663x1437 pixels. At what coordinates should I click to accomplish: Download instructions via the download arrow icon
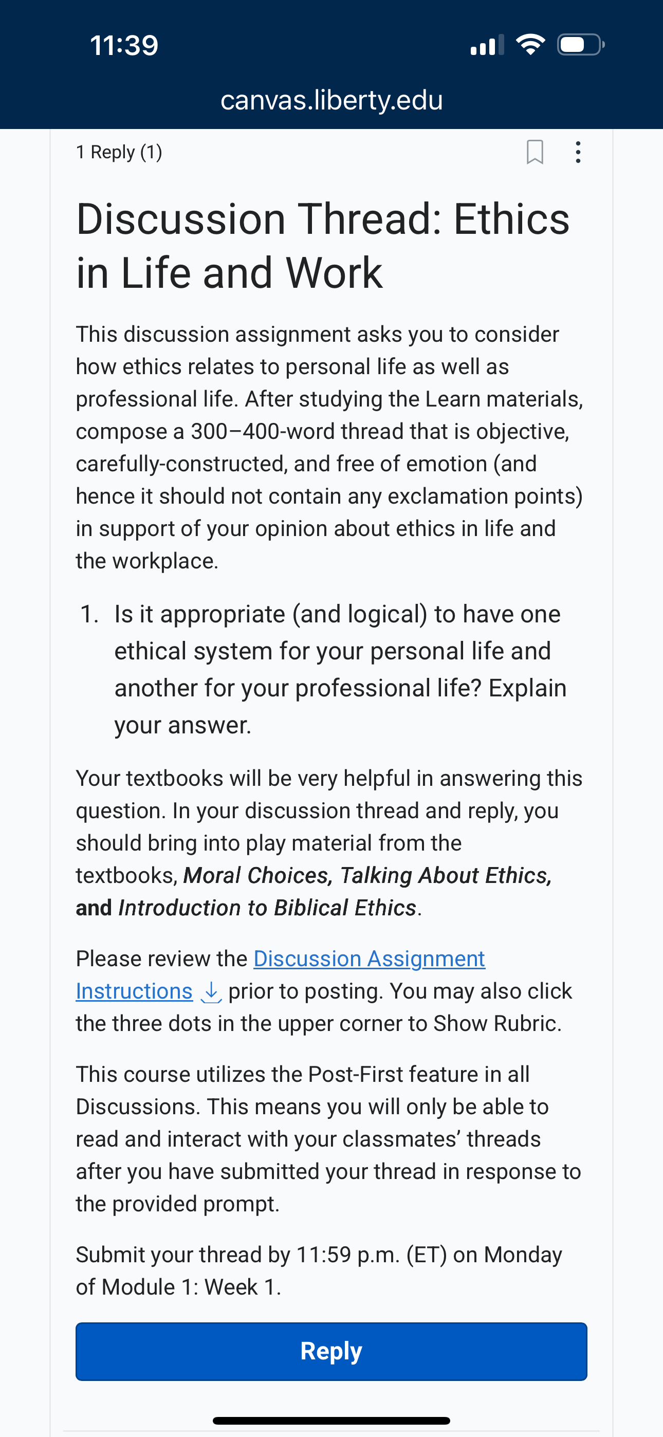point(211,992)
